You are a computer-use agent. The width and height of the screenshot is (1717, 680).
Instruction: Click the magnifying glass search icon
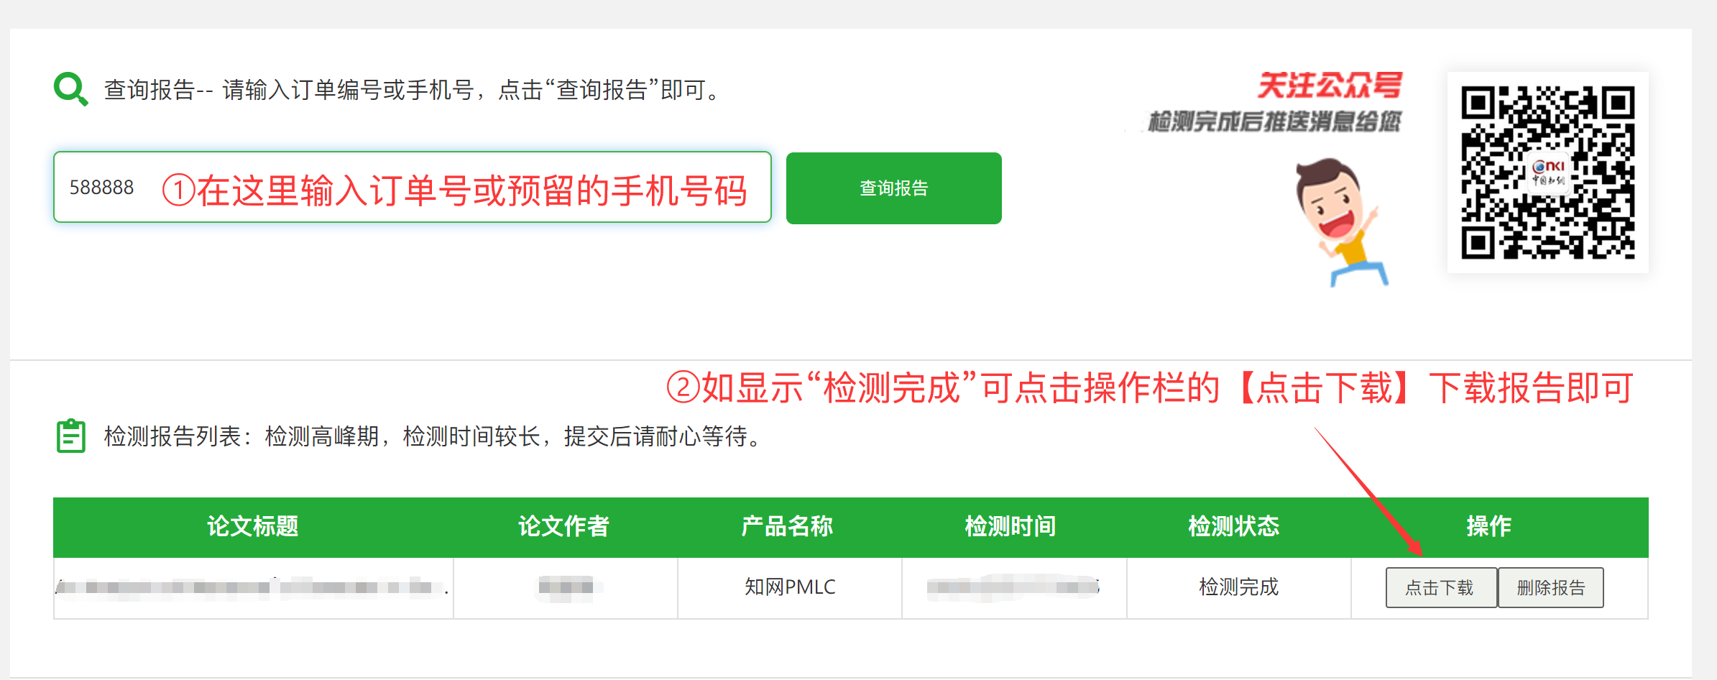tap(70, 88)
